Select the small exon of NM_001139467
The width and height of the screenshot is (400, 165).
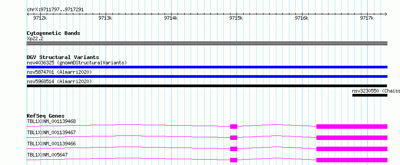[x=234, y=138]
